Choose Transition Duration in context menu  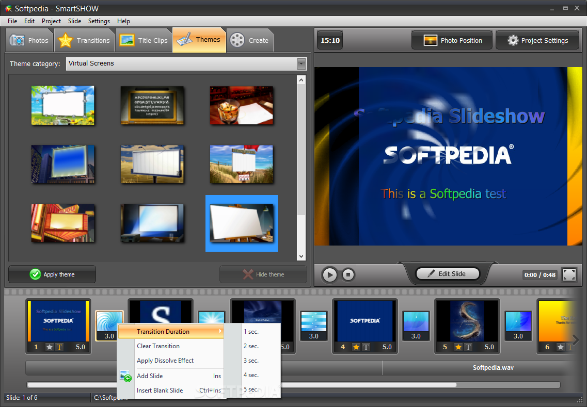click(x=171, y=332)
